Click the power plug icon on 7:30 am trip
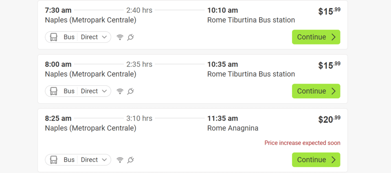The width and height of the screenshot is (391, 173). click(130, 37)
